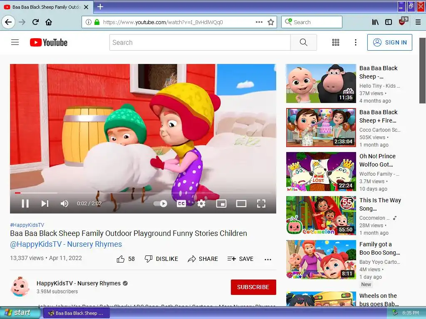Click the YouTube Search input box
This screenshot has width=426, height=319.
click(200, 42)
